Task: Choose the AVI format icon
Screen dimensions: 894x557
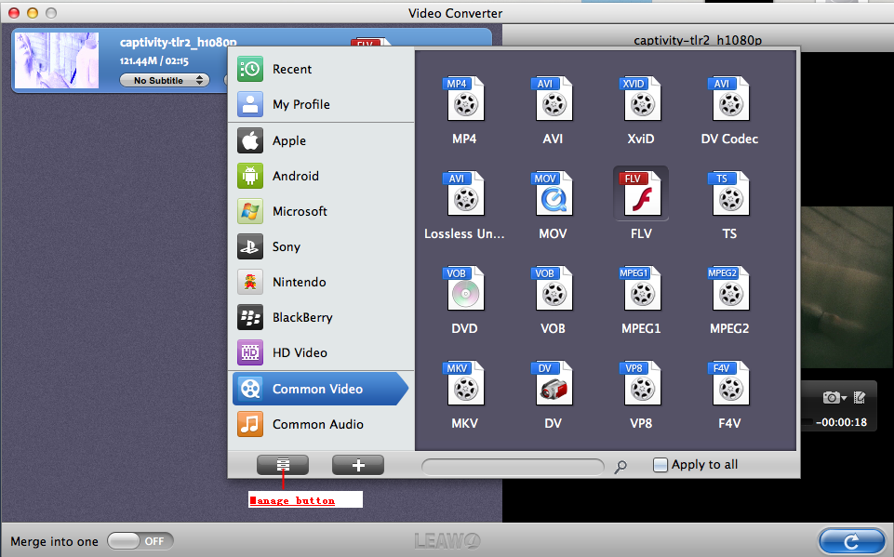Action: click(x=553, y=99)
